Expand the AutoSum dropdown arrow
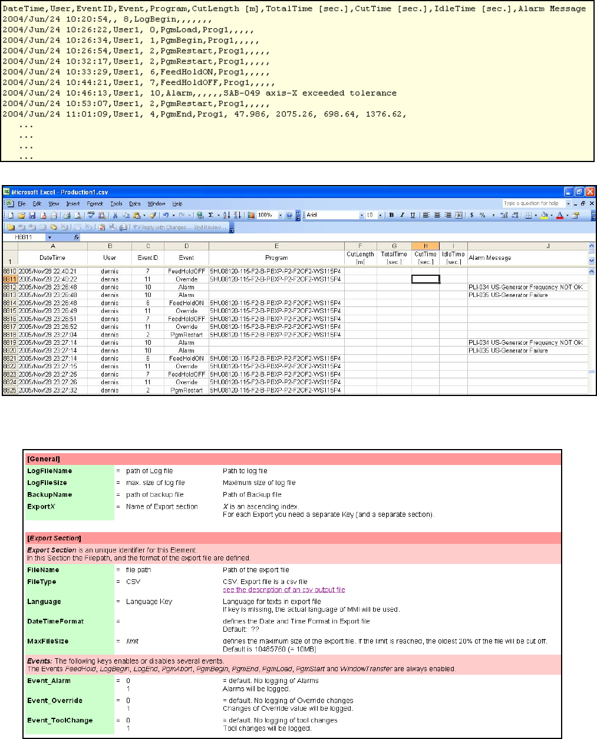This screenshot has width=597, height=739. pyautogui.click(x=218, y=215)
